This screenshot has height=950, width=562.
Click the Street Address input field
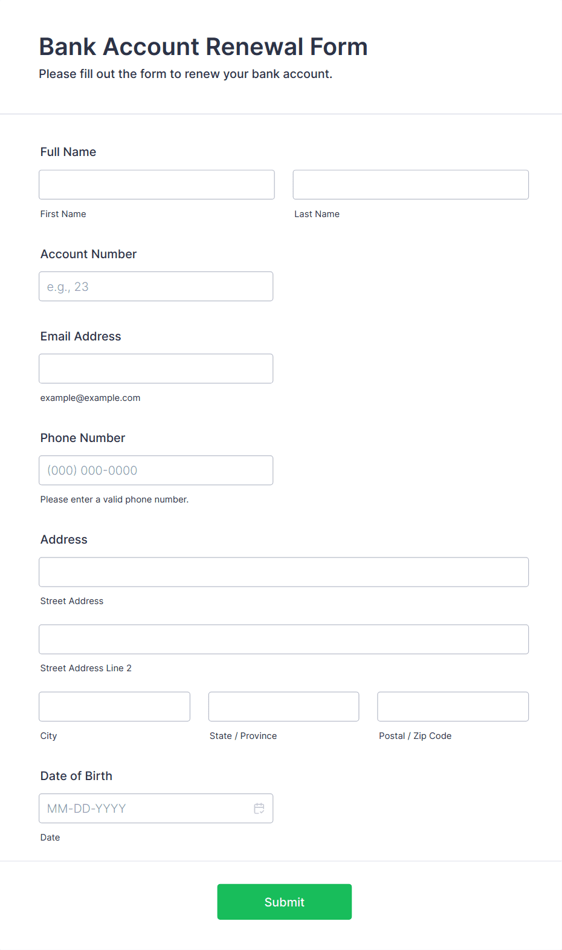(x=284, y=572)
